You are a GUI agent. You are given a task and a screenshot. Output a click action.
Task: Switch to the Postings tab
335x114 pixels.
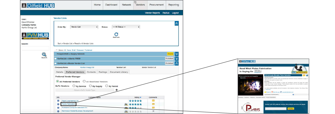[103, 72]
